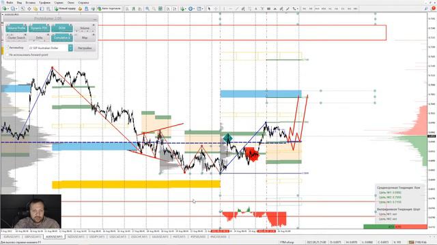The image size is (437, 245).
Task: Open the futures contract dropdown
Action: [70, 48]
